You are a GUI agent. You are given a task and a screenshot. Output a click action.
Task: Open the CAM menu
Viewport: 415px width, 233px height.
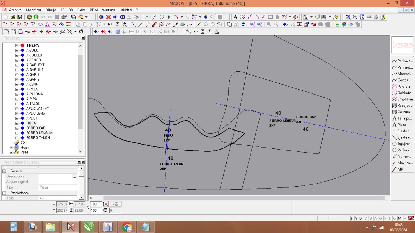pos(81,10)
